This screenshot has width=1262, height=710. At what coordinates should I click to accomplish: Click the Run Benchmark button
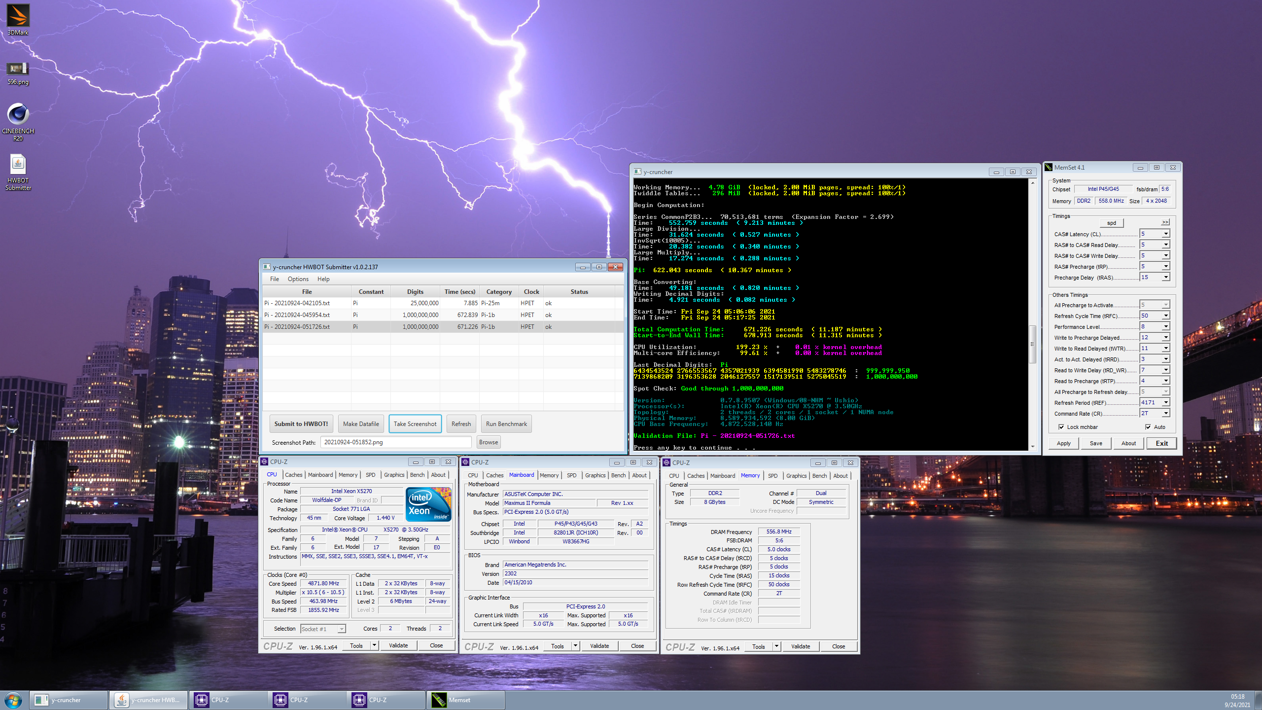506,424
